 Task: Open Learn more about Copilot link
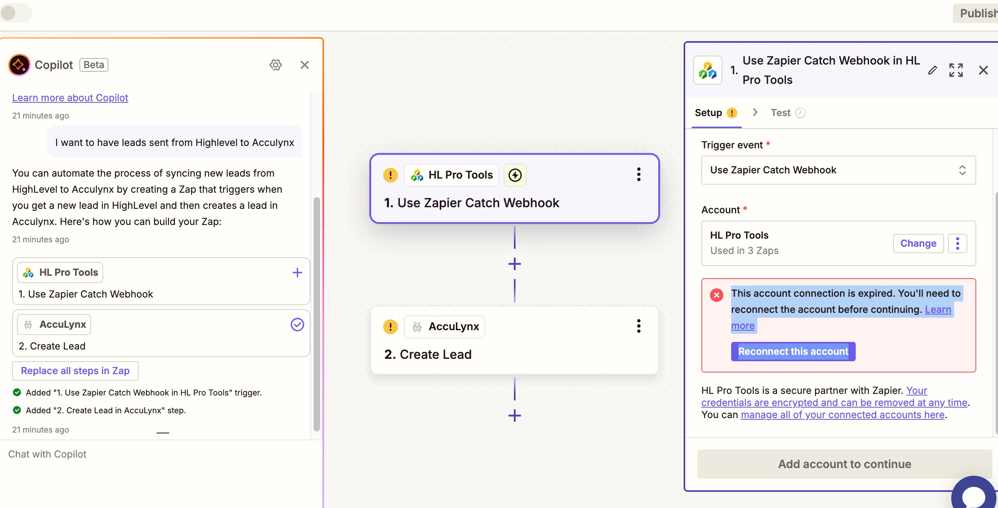(x=70, y=98)
